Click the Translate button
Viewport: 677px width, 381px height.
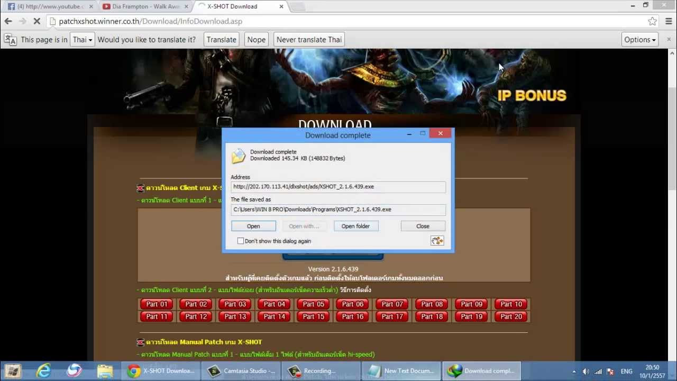[x=221, y=40]
